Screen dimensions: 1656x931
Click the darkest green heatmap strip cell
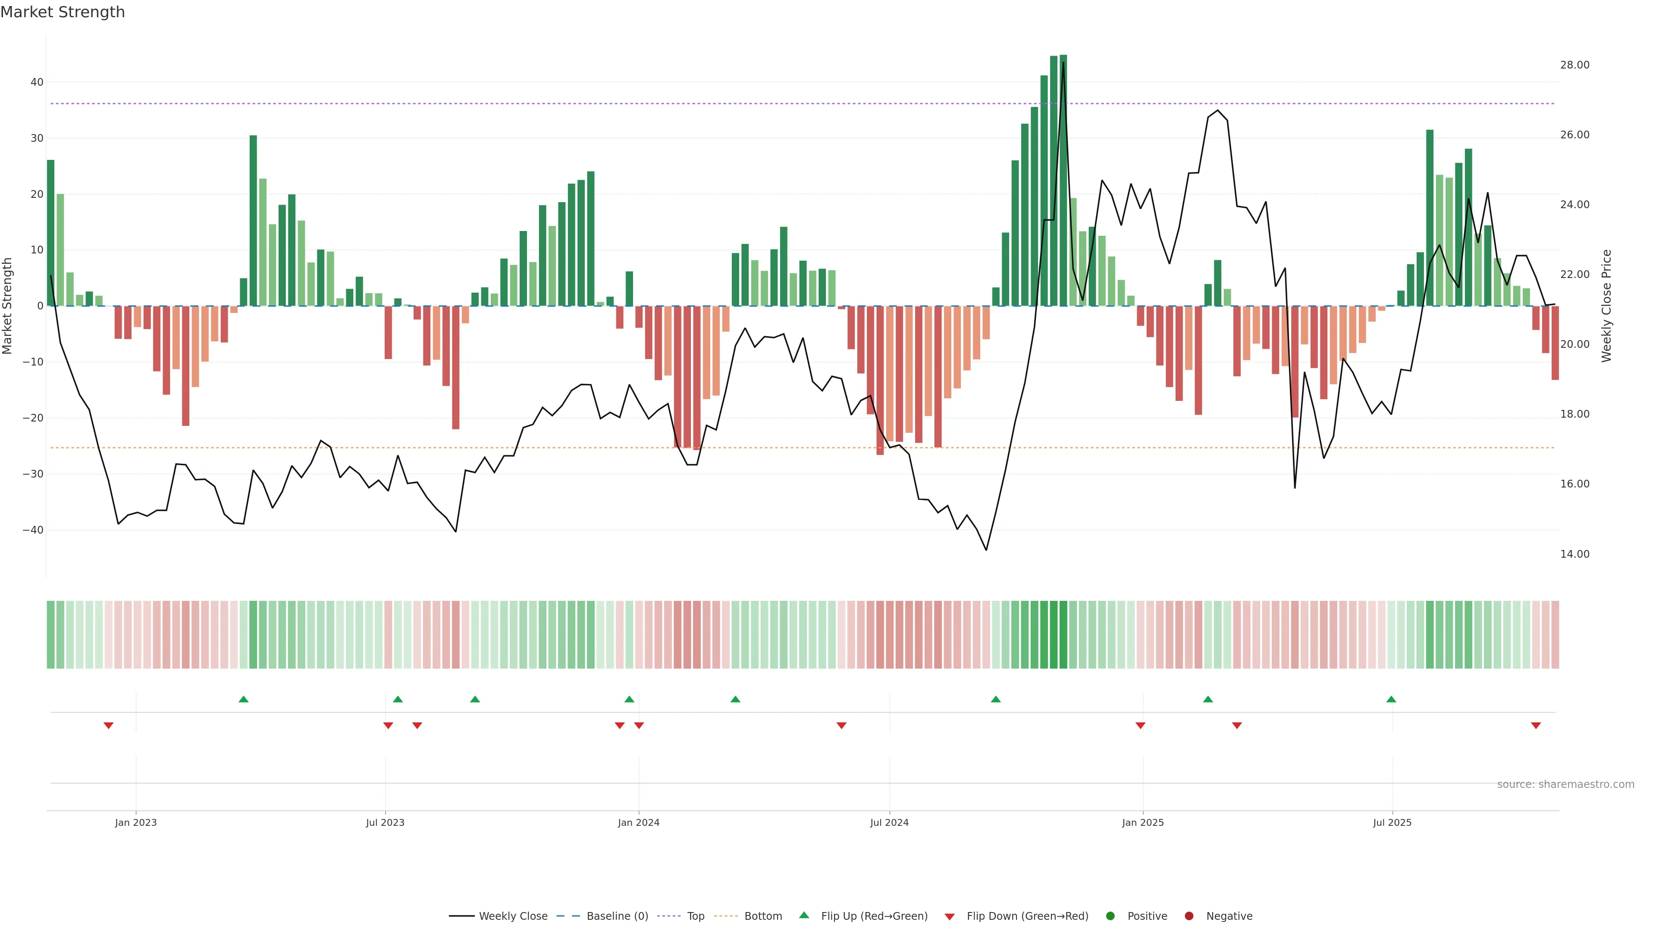tap(1063, 635)
